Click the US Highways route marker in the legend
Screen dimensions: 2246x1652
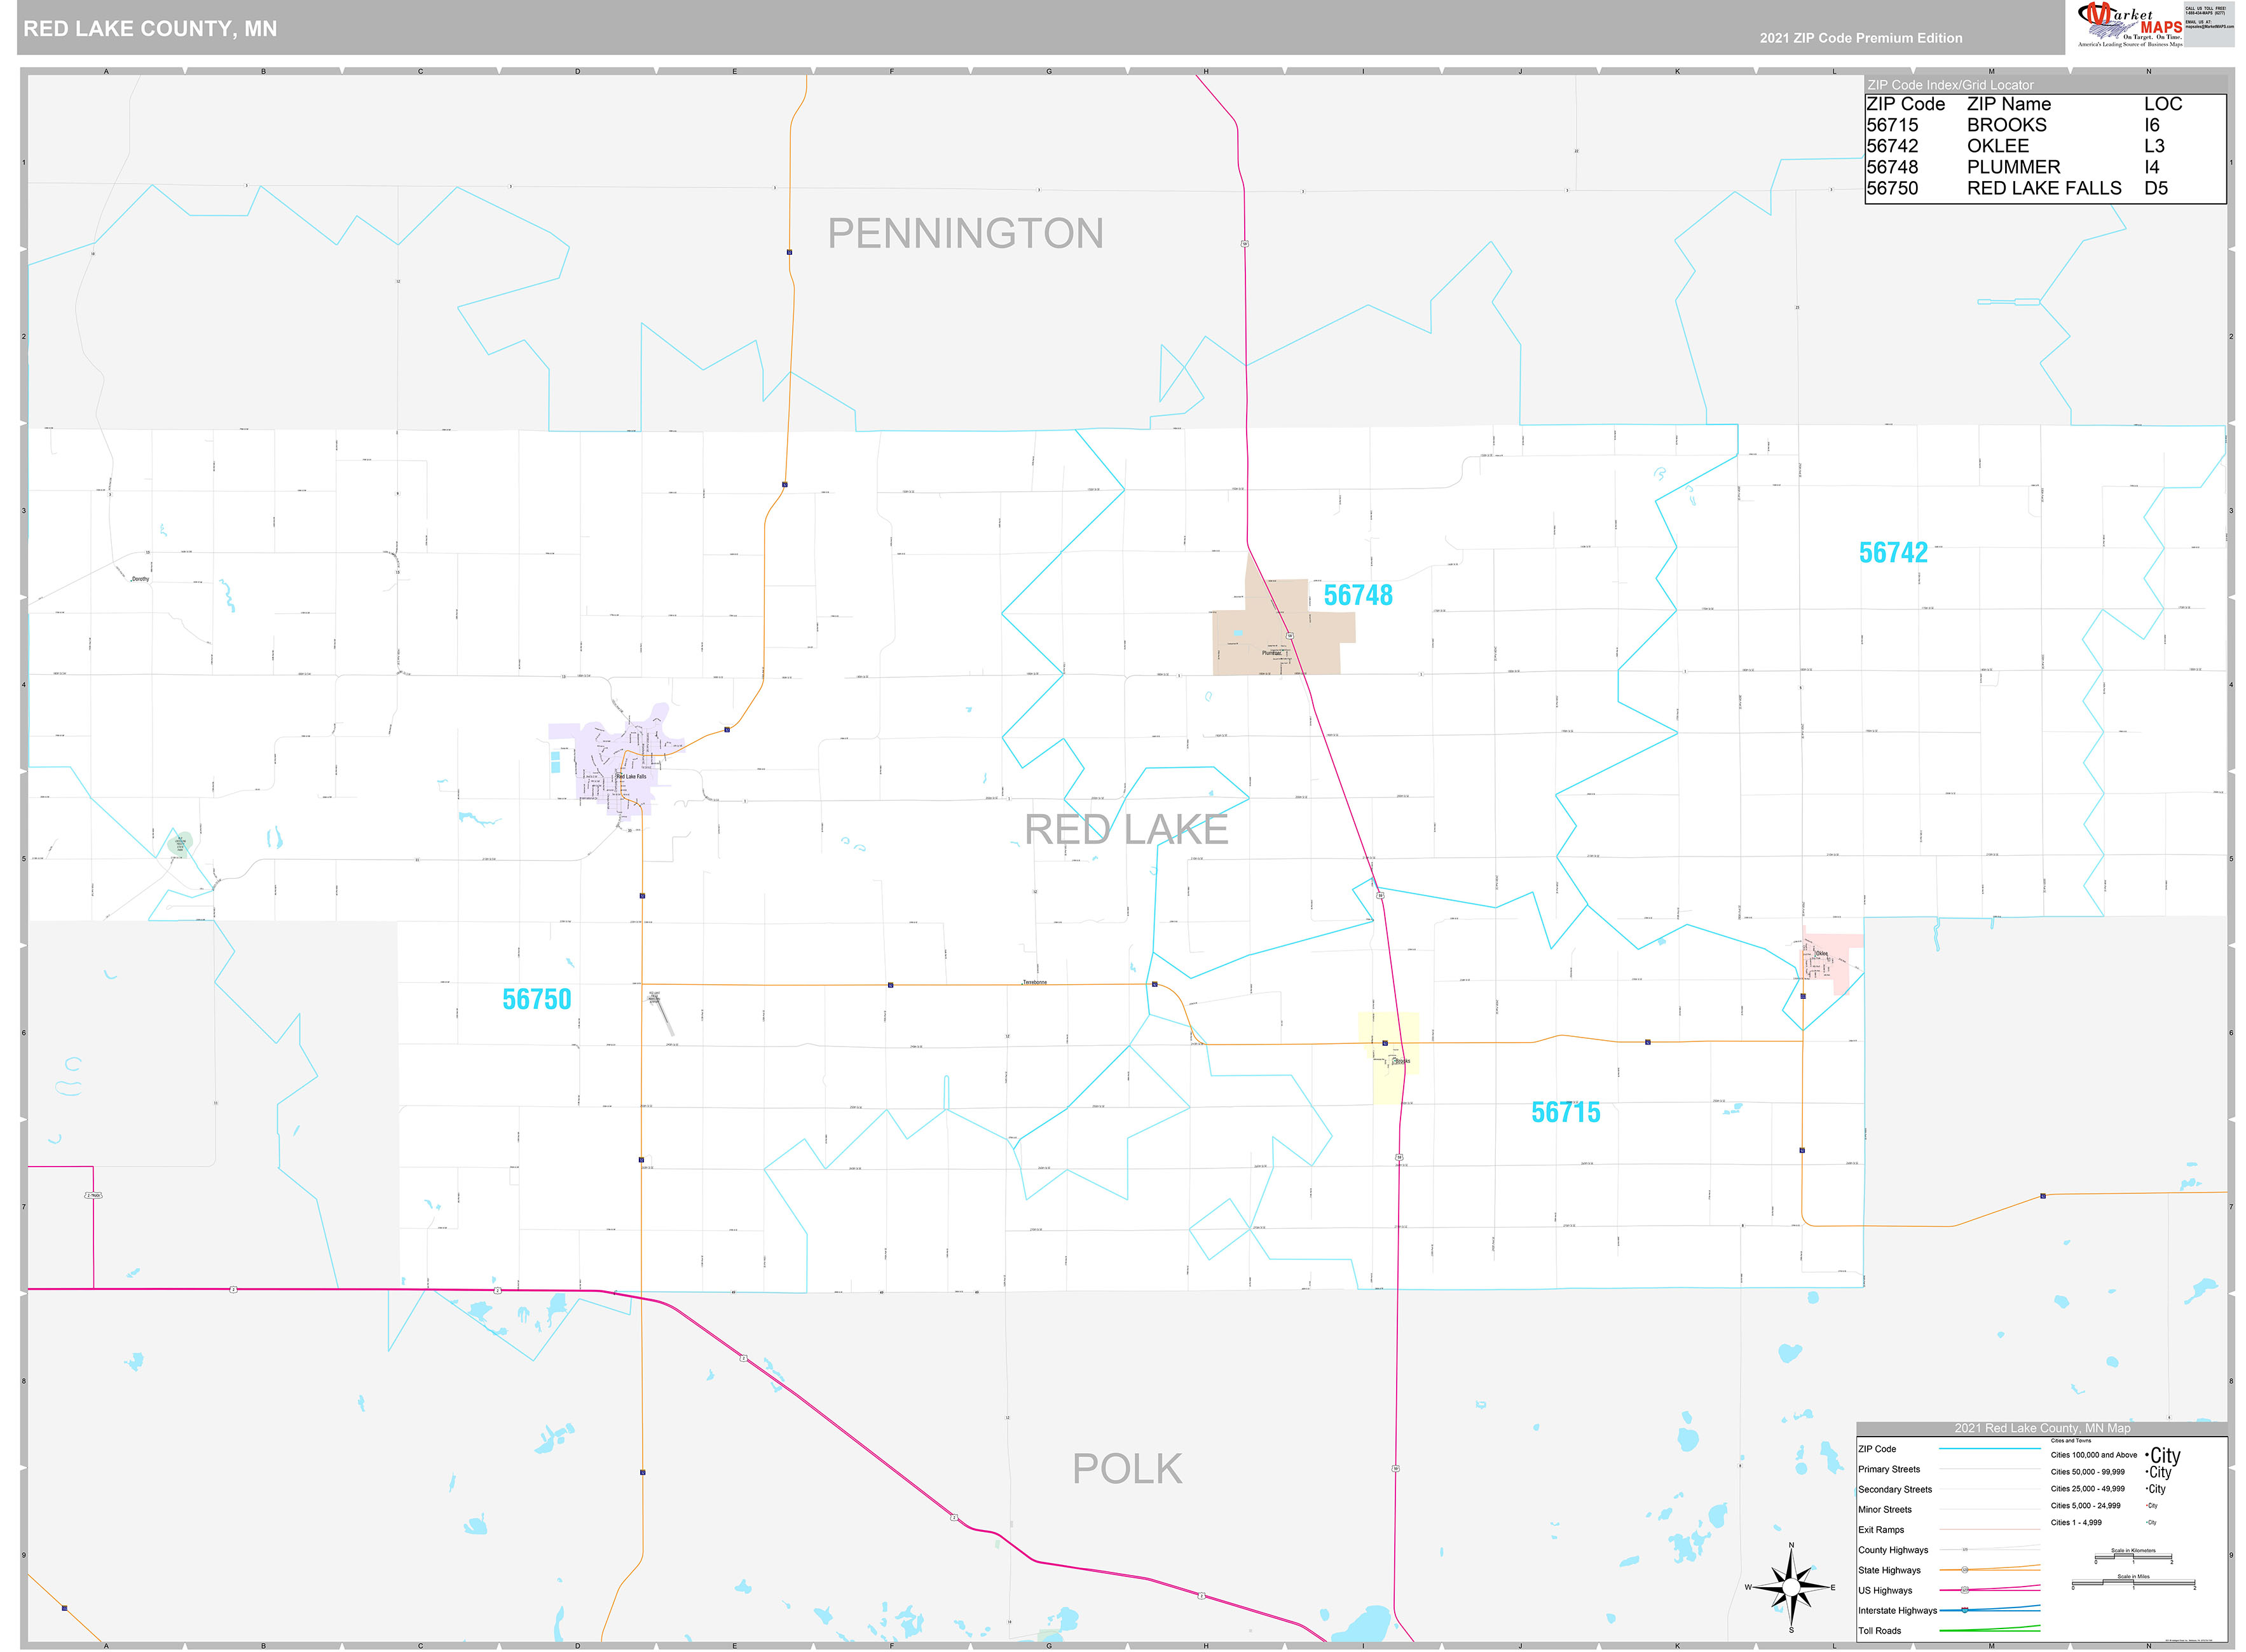(x=1964, y=1591)
